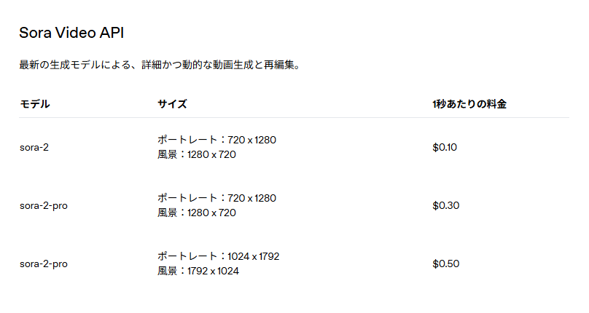Click the word 最新 in the description
This screenshot has height=313, width=589.
pos(28,66)
